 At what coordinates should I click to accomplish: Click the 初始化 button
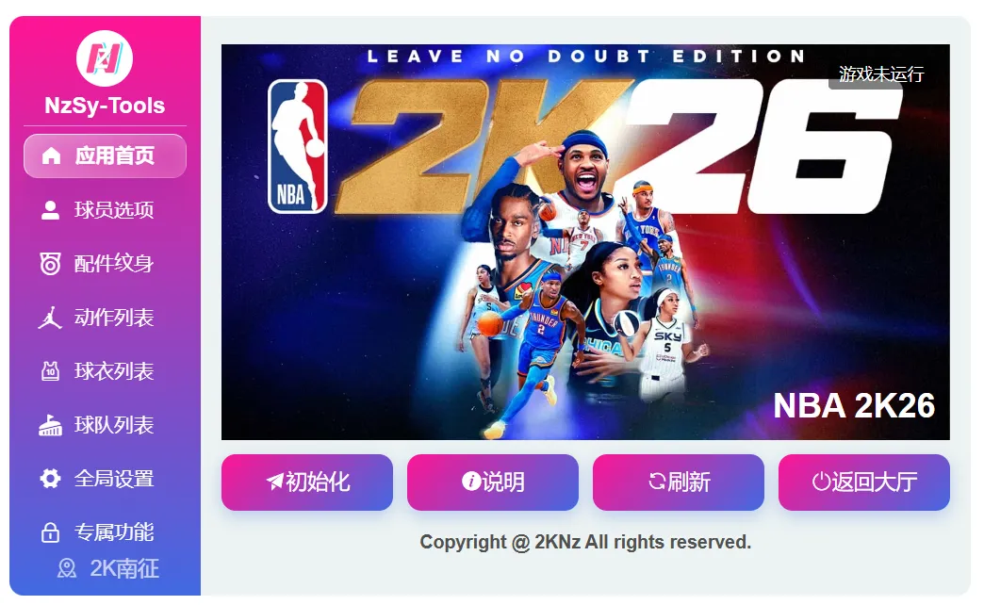coord(307,482)
